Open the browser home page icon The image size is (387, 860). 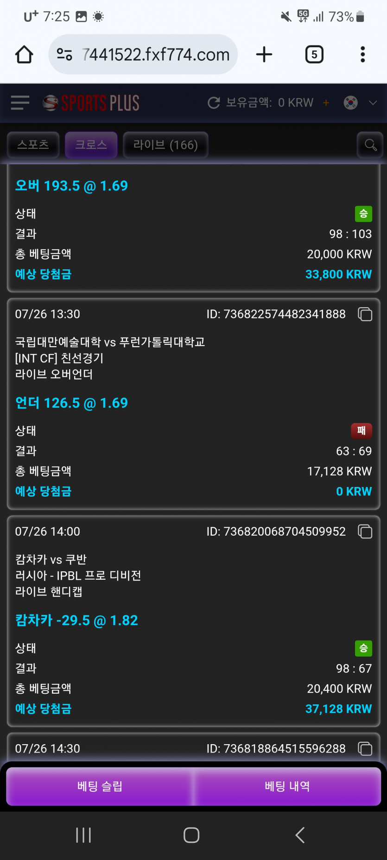tap(24, 55)
